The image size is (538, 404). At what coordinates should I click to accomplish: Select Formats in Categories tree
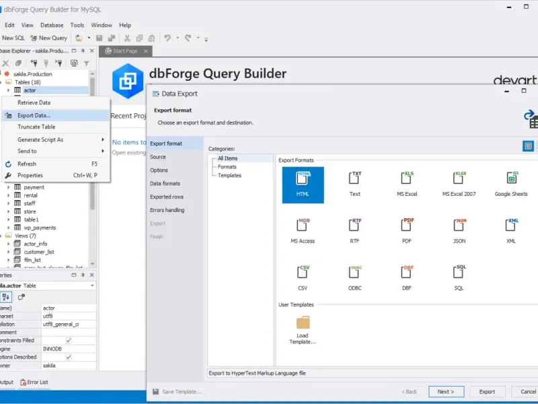point(227,167)
